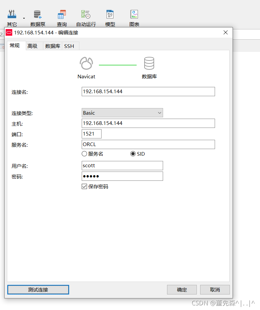Viewport: 260px width, 310px height.
Task: Open the 其它 (Others) toolbar icon
Action: tap(12, 18)
